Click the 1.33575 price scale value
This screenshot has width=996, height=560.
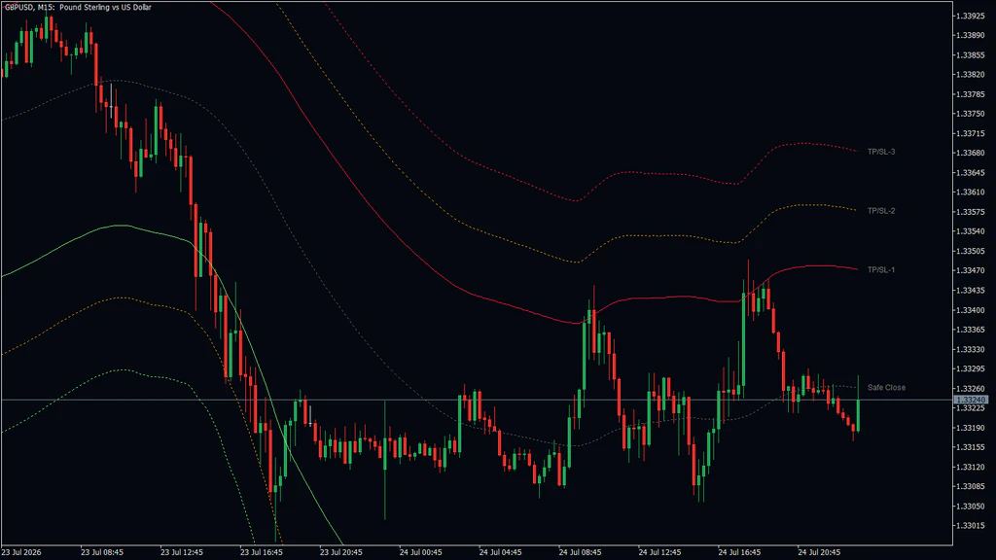[x=971, y=212]
